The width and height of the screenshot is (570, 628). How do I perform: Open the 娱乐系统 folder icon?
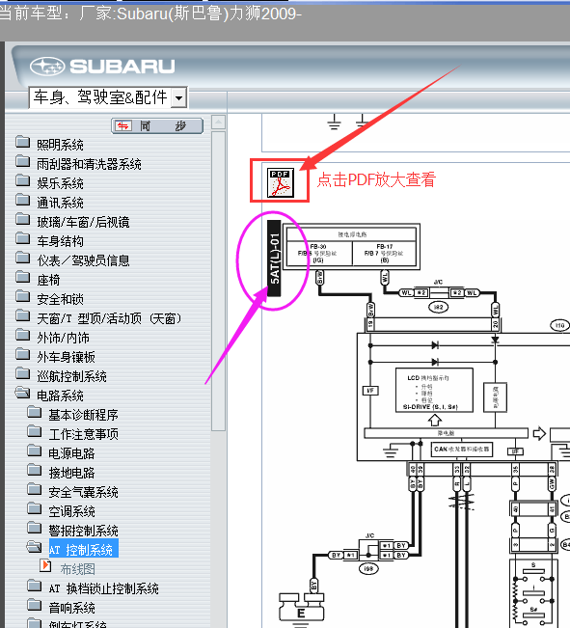pos(23,180)
